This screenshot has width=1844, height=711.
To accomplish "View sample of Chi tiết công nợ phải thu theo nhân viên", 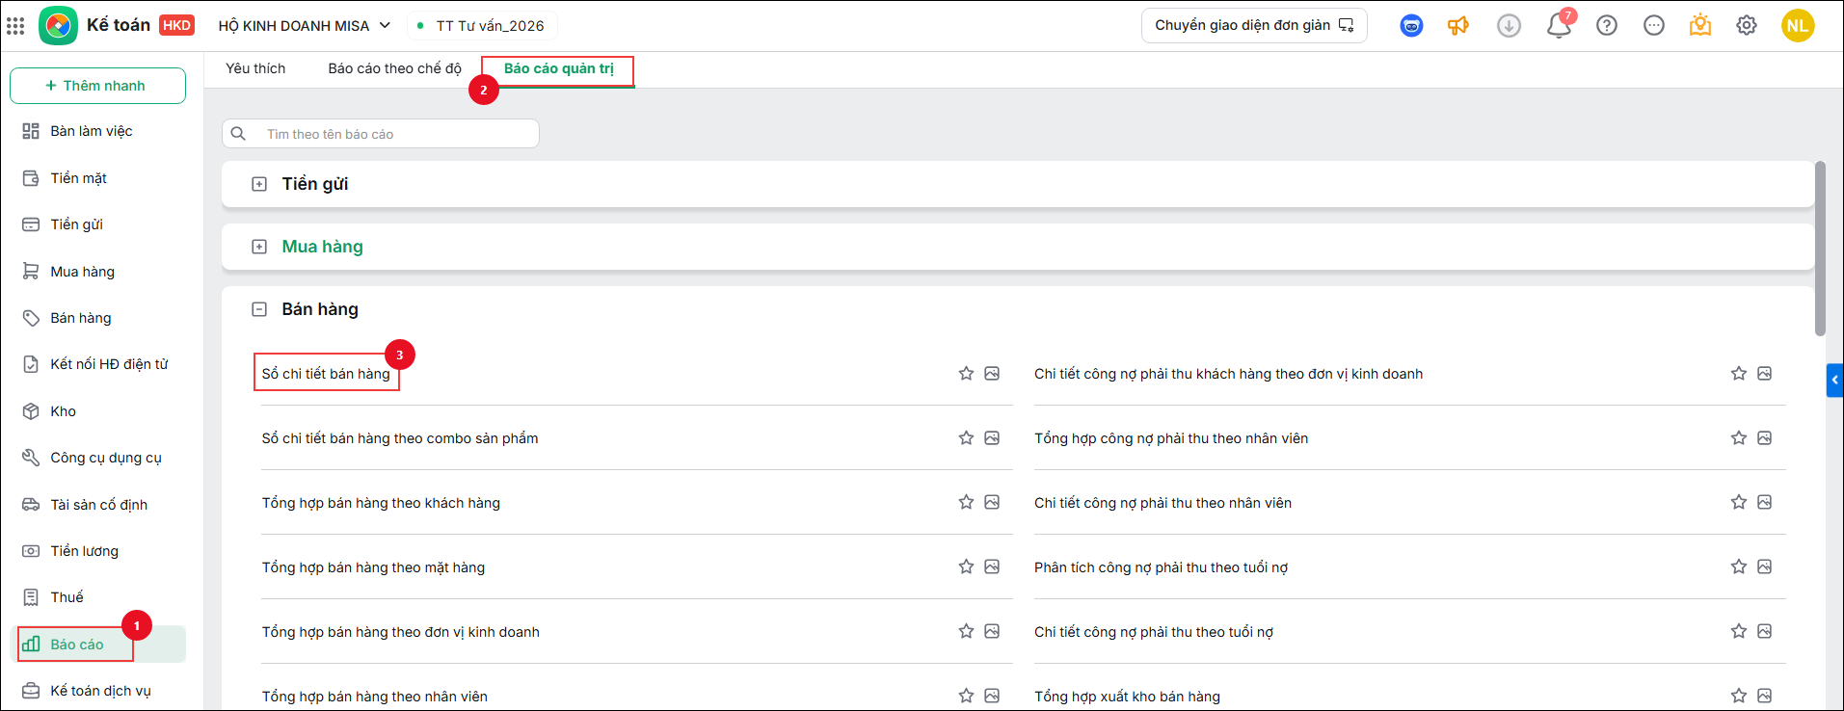I will click(x=1765, y=502).
